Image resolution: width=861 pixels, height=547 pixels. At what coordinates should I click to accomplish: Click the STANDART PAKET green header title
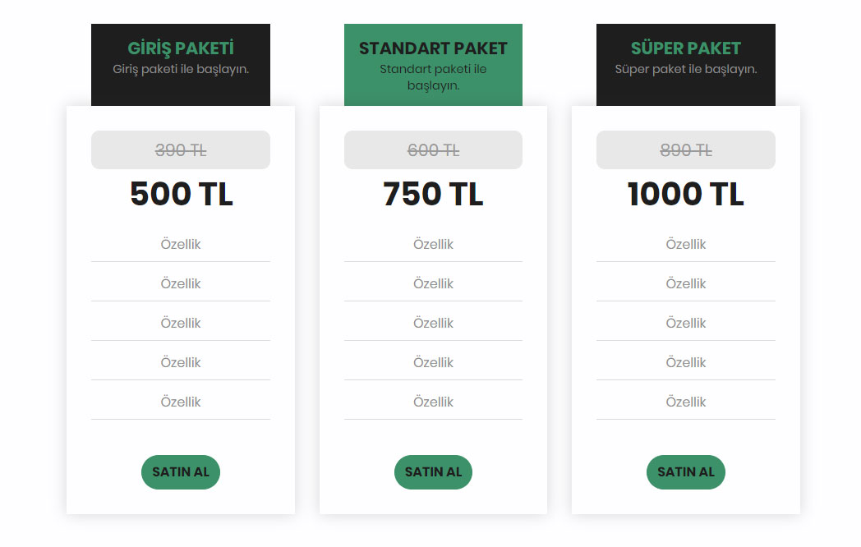tap(433, 48)
